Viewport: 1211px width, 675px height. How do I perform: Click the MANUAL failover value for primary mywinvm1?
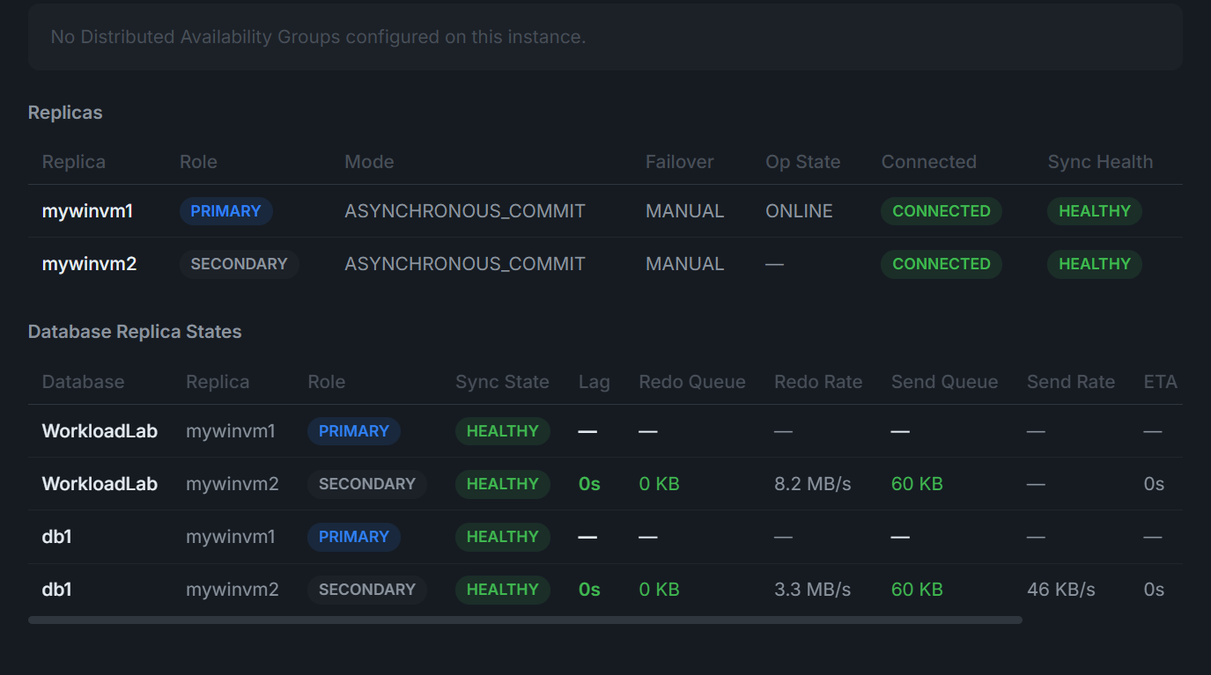[x=685, y=211]
